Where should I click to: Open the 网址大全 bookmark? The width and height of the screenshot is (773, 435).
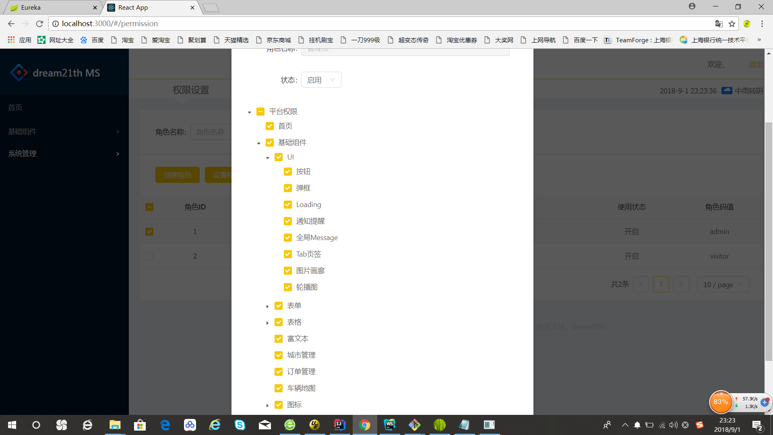point(56,40)
